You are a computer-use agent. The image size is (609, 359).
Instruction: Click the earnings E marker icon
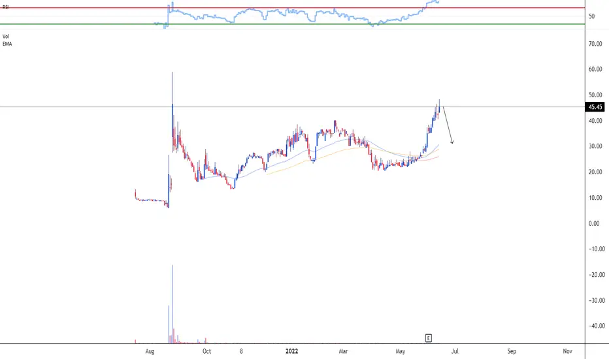[x=428, y=338]
